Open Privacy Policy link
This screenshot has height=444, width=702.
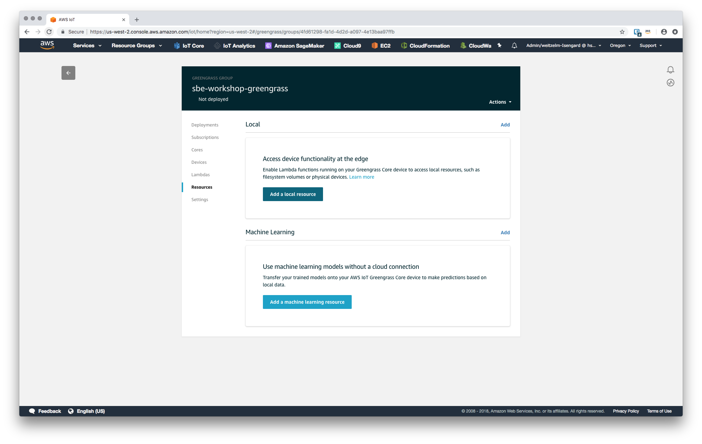[x=626, y=411]
